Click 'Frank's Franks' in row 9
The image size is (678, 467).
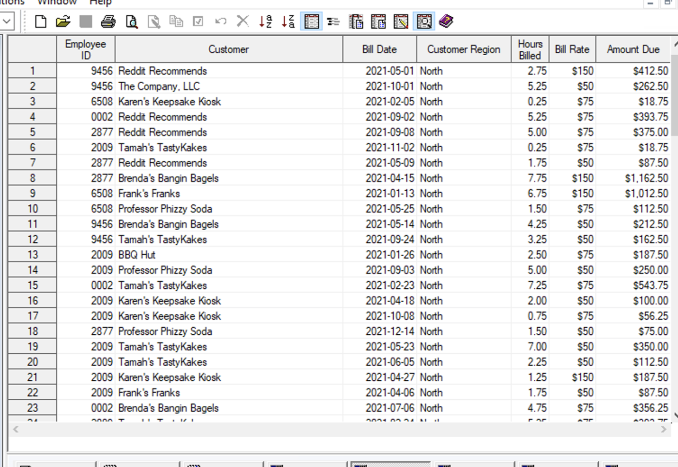point(229,194)
